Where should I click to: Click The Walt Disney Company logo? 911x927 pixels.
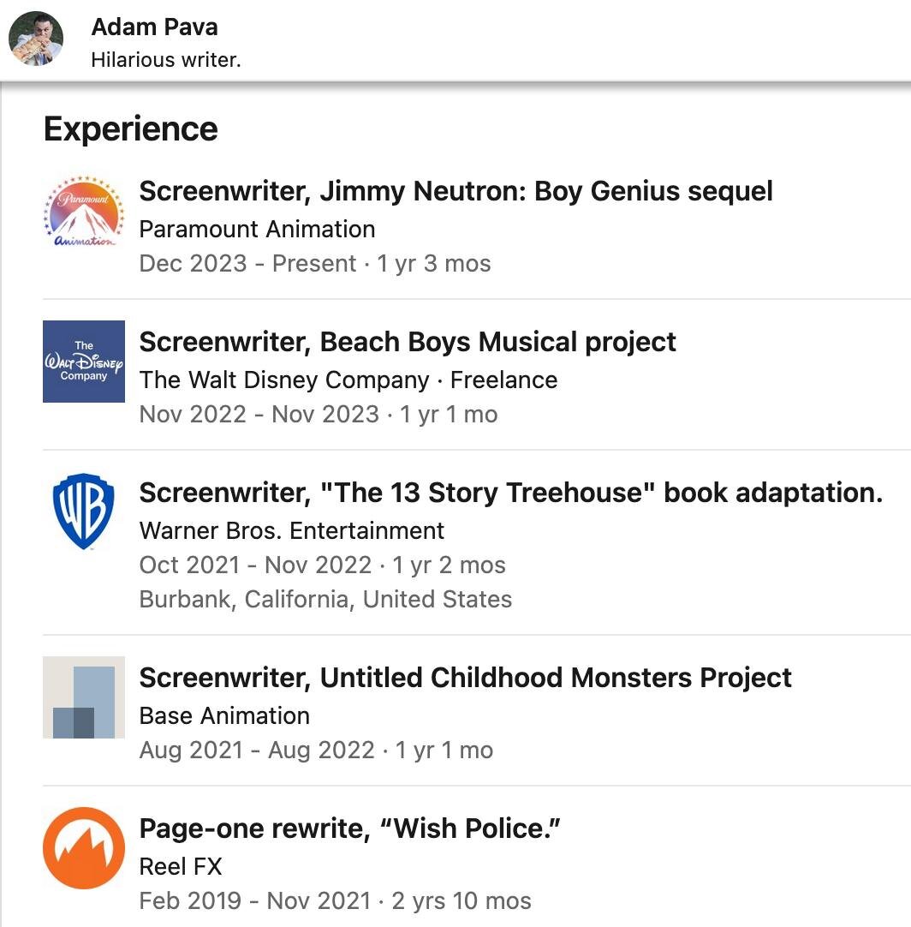click(84, 362)
